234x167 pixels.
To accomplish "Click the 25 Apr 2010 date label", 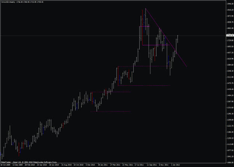I will point(42,165).
